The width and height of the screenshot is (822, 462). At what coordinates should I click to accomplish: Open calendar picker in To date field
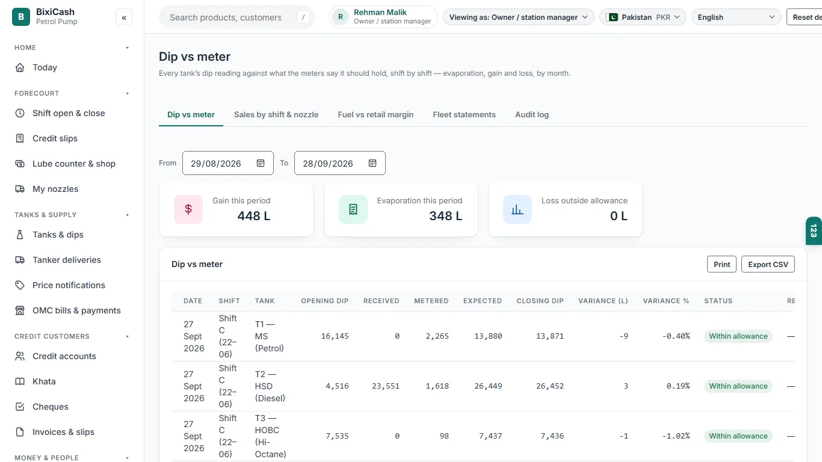click(372, 163)
